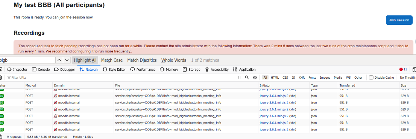Click the red cron warning alert box
416x139 pixels.
tap(214, 48)
